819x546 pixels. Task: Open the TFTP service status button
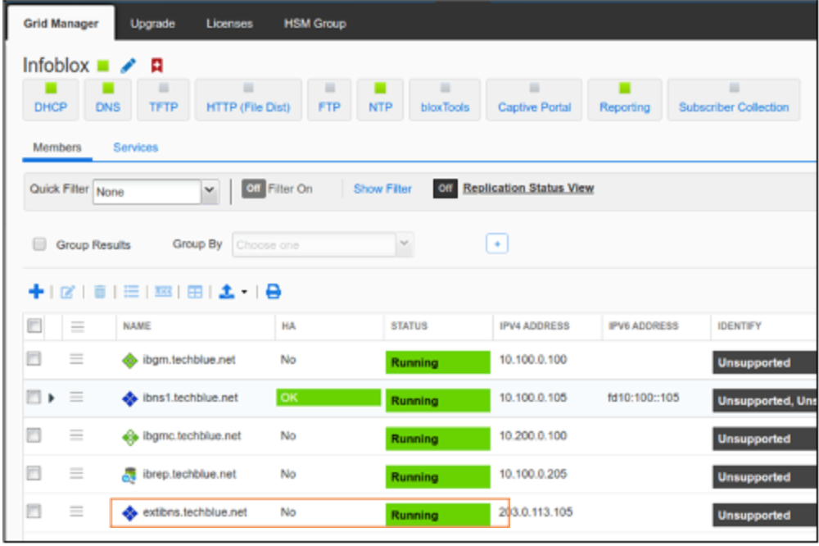(x=164, y=99)
